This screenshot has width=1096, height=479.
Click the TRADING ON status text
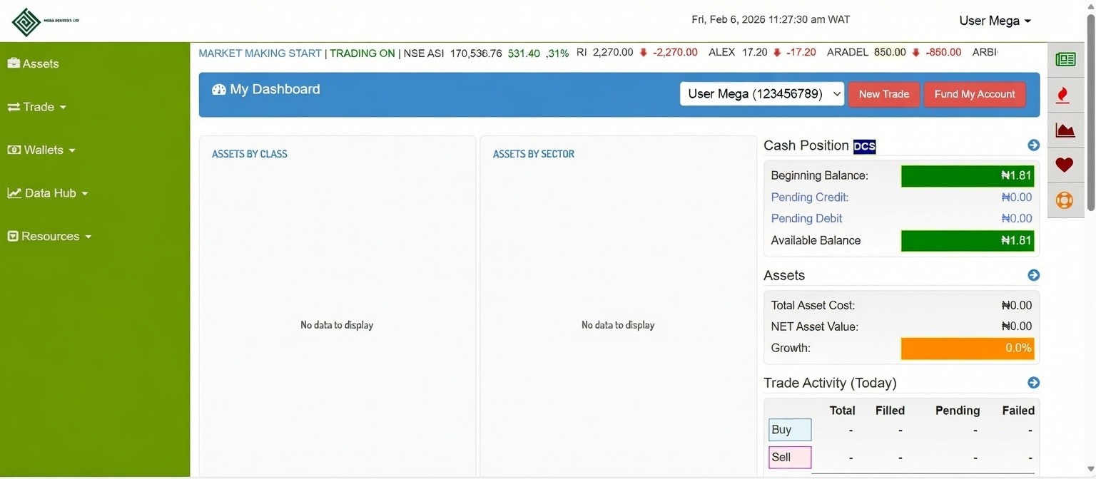coord(362,53)
